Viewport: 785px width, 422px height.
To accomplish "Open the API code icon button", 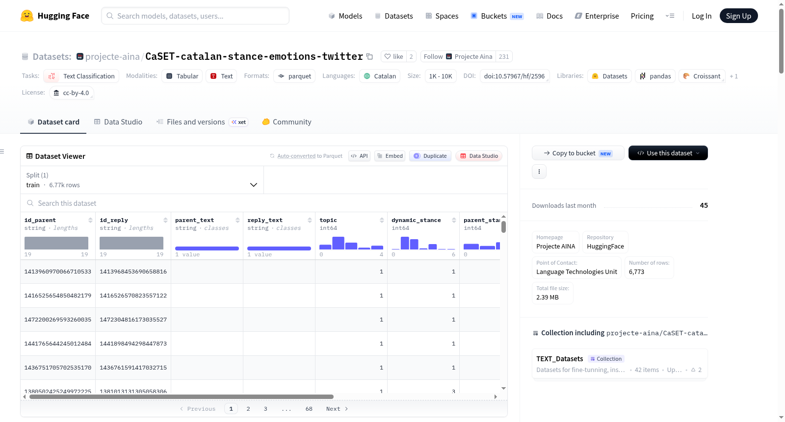I will [360, 156].
